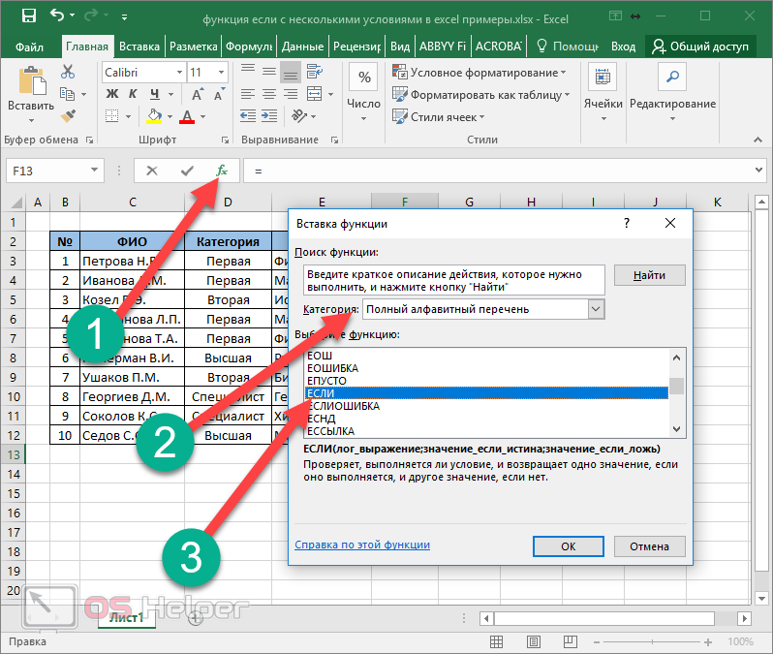Open Справка по этой функции link

tap(362, 545)
